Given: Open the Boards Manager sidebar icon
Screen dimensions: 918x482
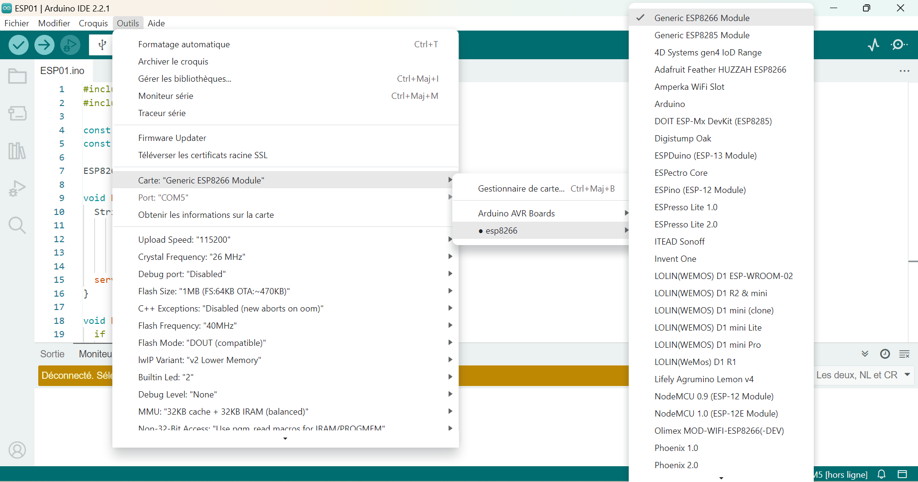Looking at the screenshot, I should click(x=17, y=113).
